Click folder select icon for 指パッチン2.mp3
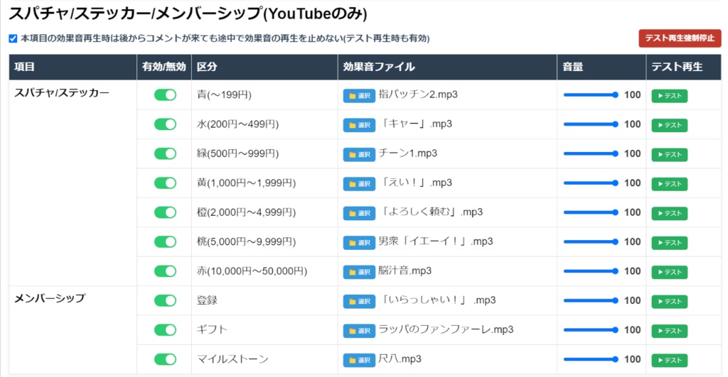The height and width of the screenshot is (377, 728). click(x=359, y=96)
